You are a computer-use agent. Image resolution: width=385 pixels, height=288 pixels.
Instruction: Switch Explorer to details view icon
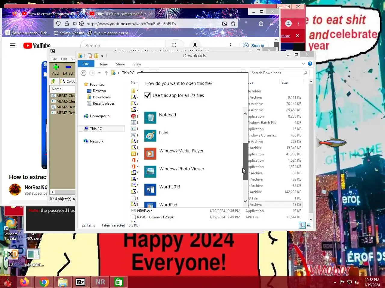click(302, 225)
